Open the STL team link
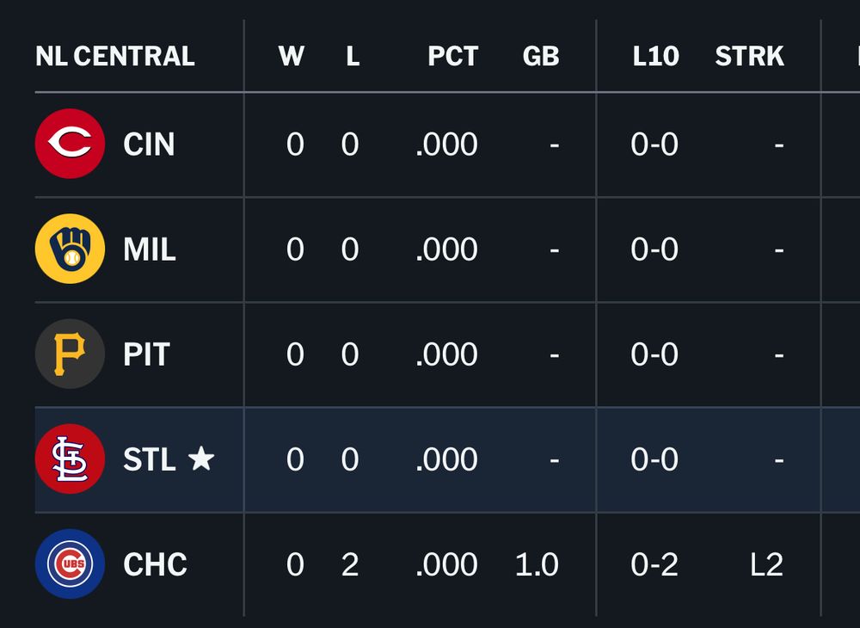 click(150, 459)
